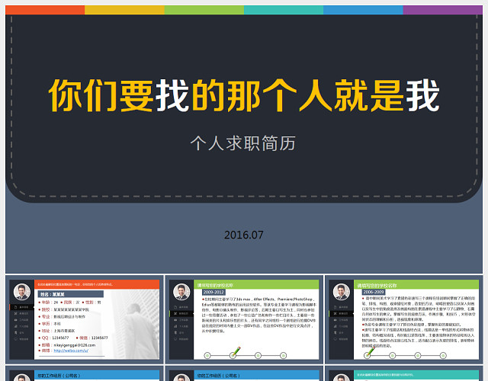
Task: Click the third timeline circle on the 2009-2012 slide
Action: pos(258,356)
